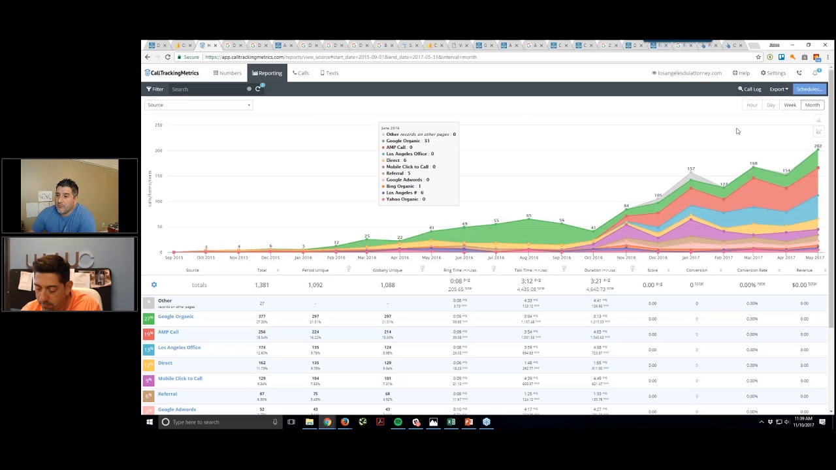
Task: Select the Week interval
Action: [x=790, y=105]
